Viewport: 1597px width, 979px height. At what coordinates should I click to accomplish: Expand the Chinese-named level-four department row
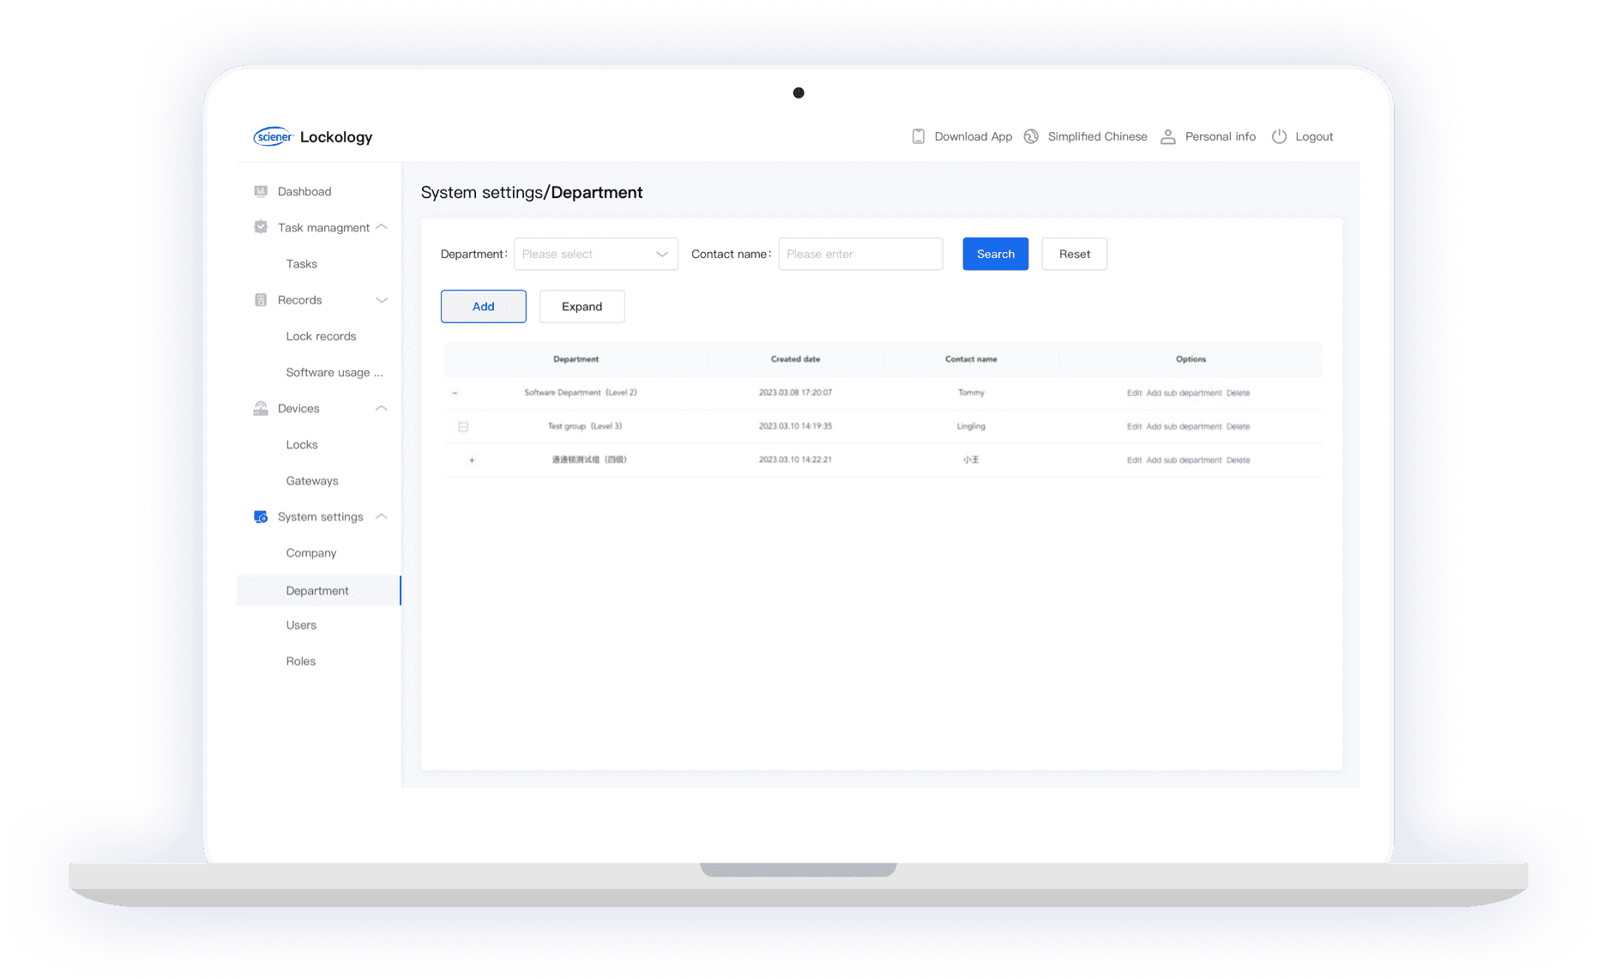472,460
